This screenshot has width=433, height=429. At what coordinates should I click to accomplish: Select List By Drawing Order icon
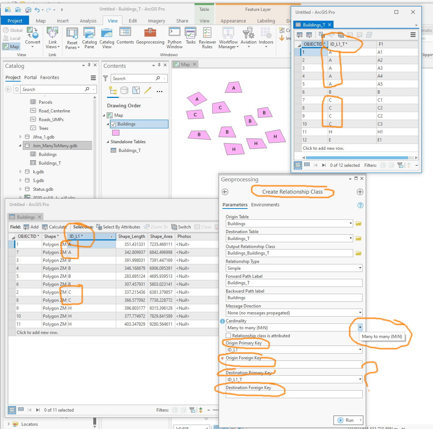click(x=113, y=91)
